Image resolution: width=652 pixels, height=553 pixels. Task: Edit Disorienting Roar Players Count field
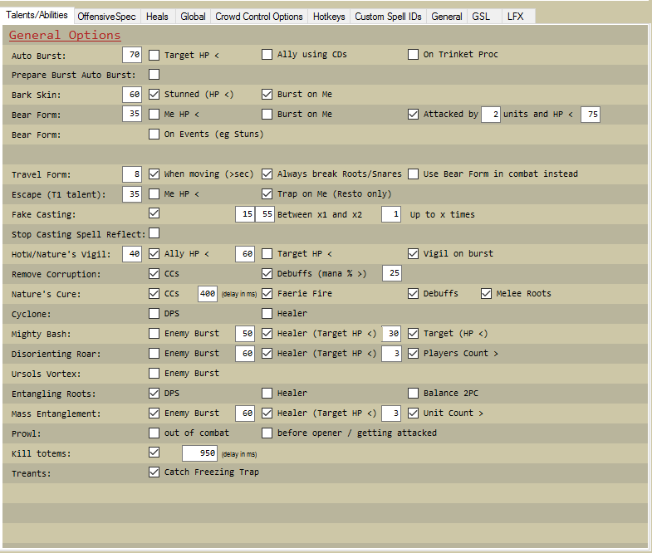click(391, 354)
